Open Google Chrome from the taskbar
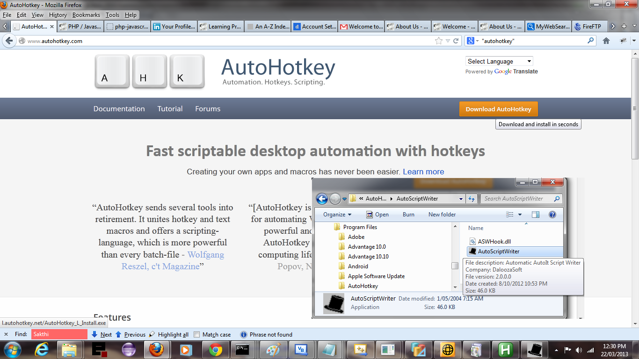 215,349
